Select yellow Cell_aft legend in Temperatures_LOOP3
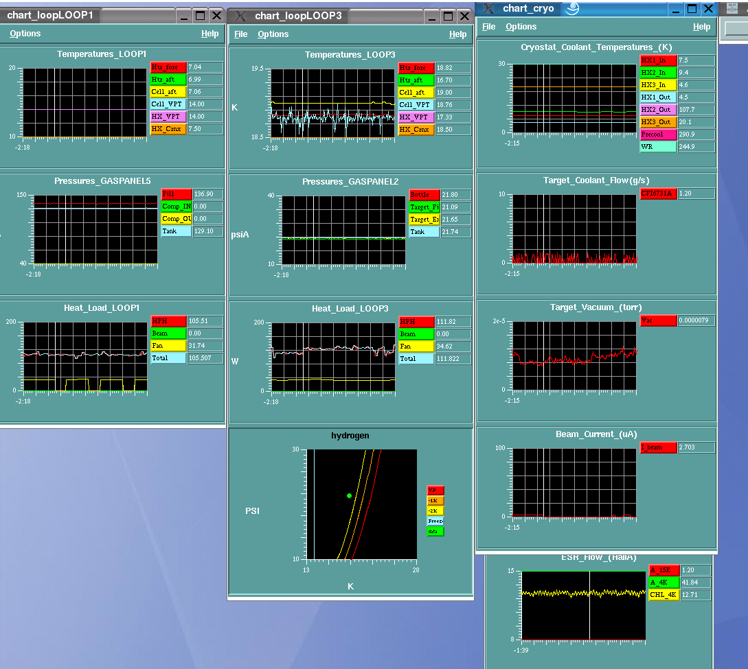This screenshot has height=669, width=748. coord(416,93)
